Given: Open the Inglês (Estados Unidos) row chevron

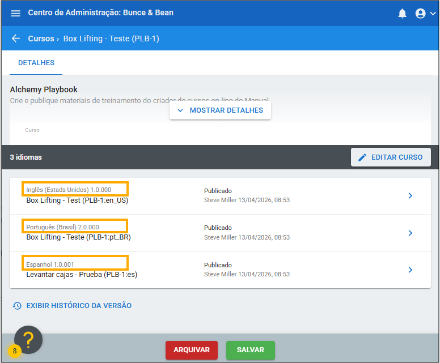Looking at the screenshot, I should 411,196.
